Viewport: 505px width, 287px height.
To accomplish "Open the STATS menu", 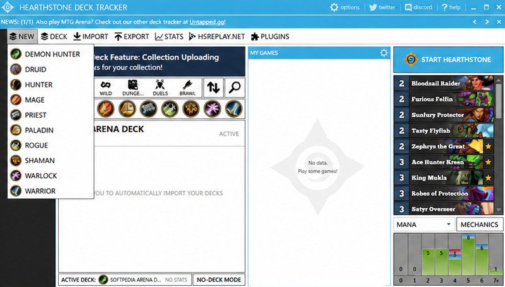I will (169, 37).
